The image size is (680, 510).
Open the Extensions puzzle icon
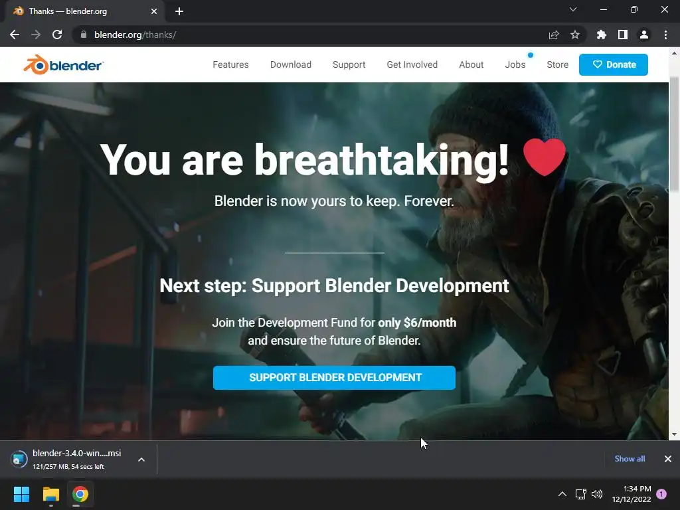602,35
